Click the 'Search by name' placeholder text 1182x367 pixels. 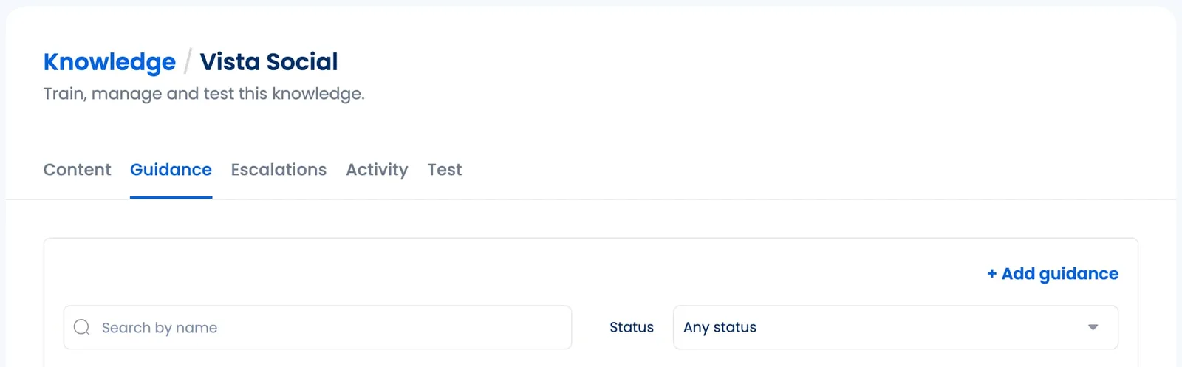(160, 328)
